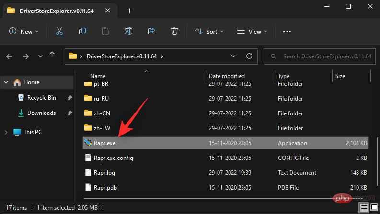Click the PDB File type cell
The width and height of the screenshot is (380, 214).
click(x=288, y=188)
